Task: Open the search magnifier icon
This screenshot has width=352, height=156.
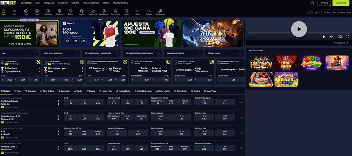Action: [x=313, y=3]
